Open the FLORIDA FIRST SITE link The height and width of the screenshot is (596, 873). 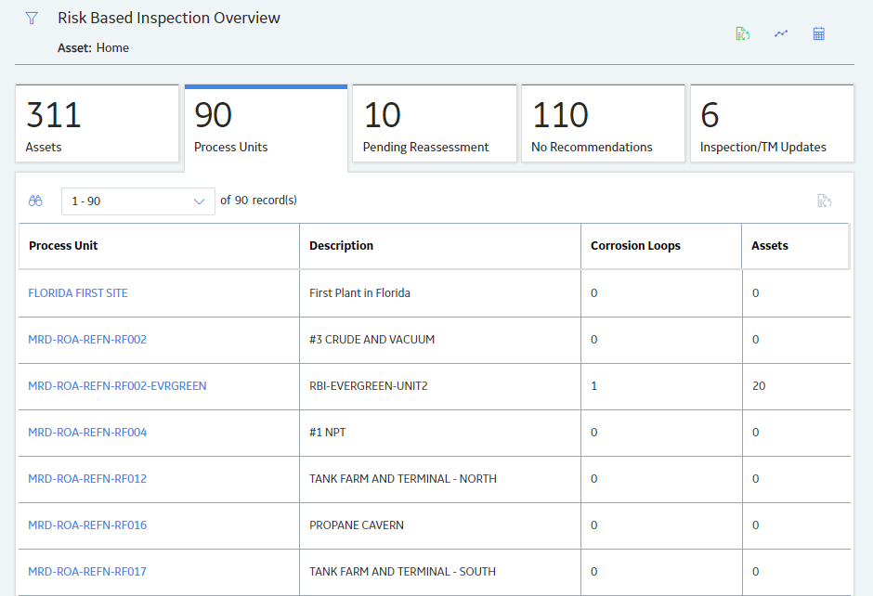coord(78,293)
